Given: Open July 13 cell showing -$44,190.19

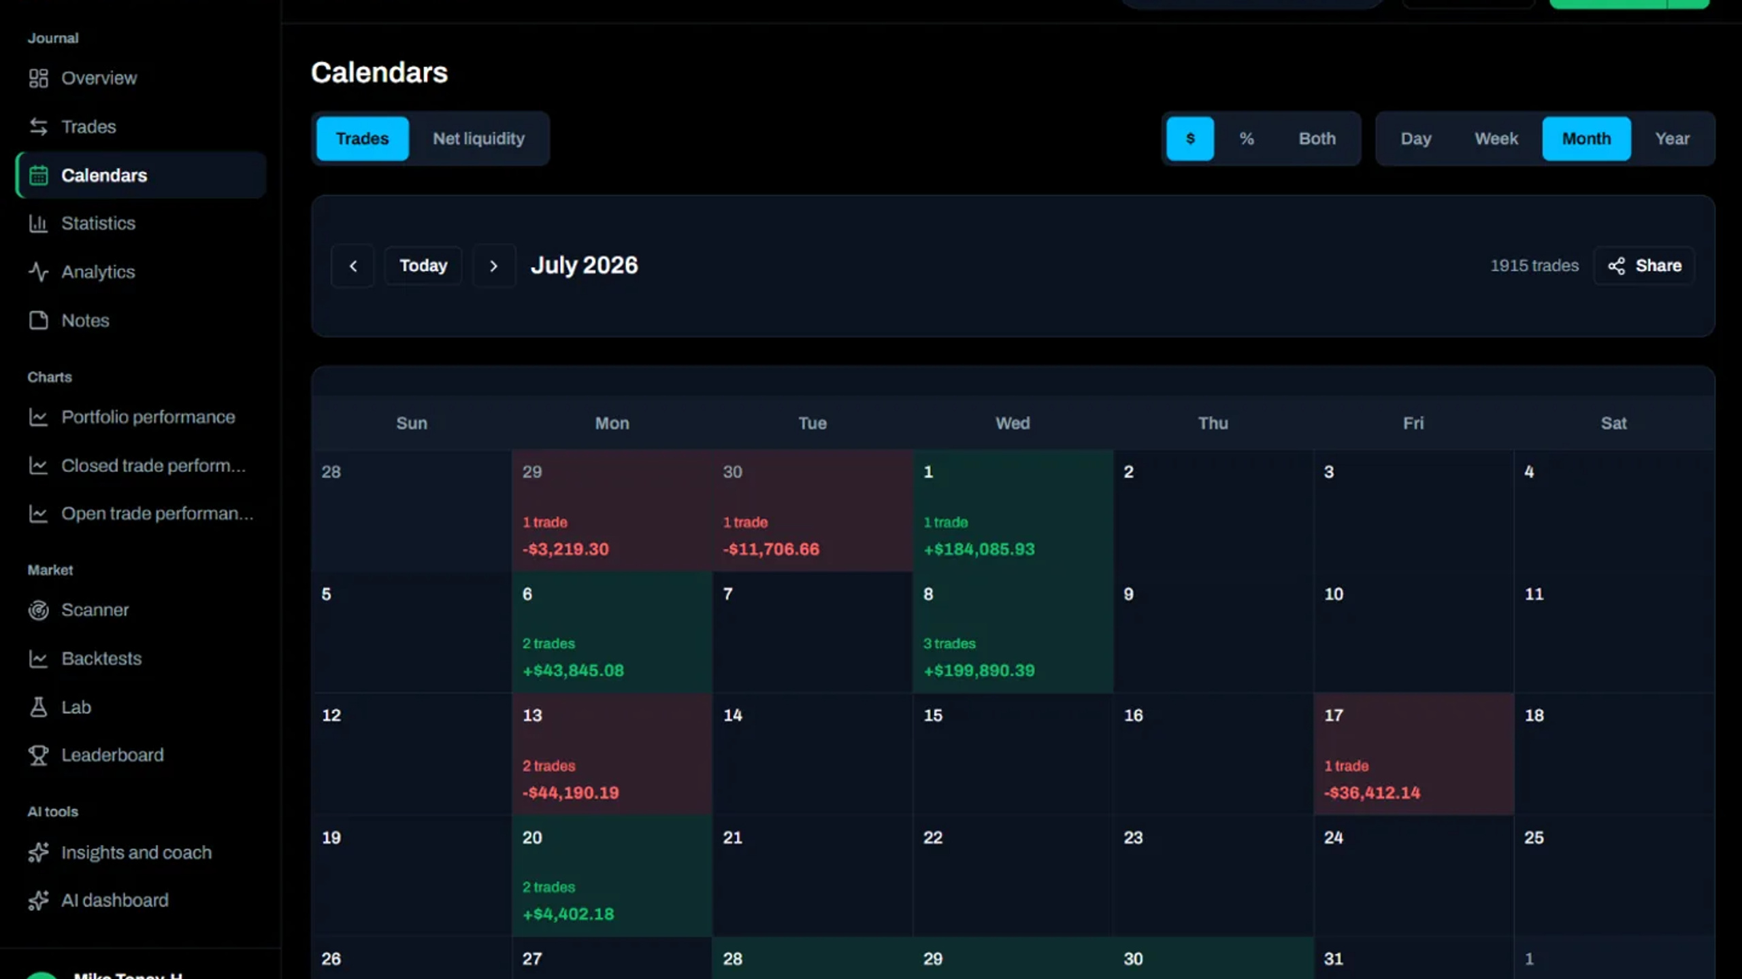Looking at the screenshot, I should tap(612, 754).
